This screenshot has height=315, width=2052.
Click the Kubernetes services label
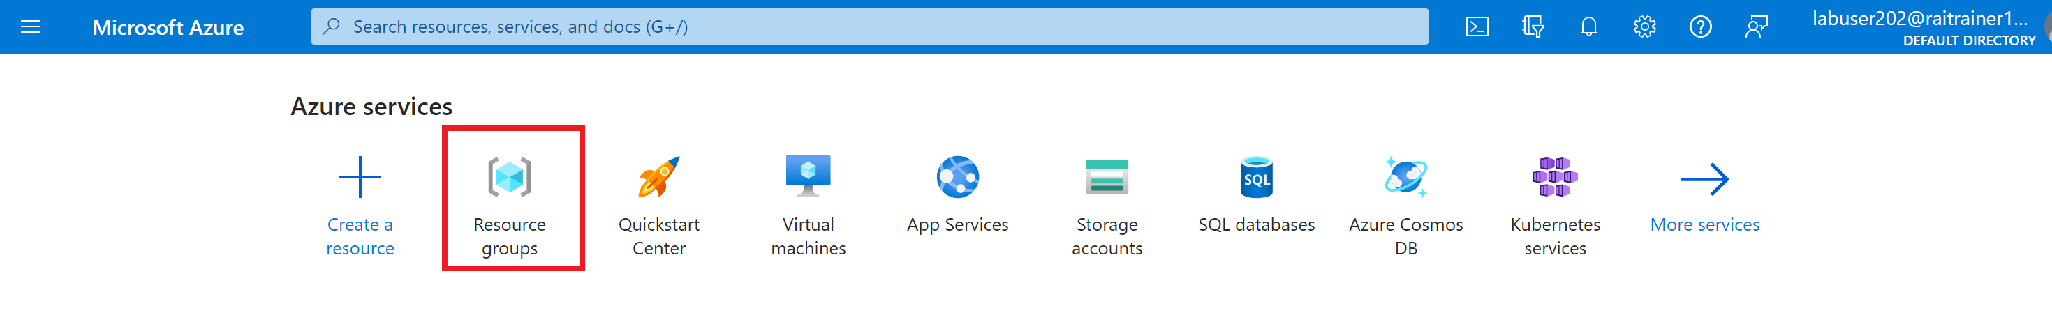(x=1555, y=236)
